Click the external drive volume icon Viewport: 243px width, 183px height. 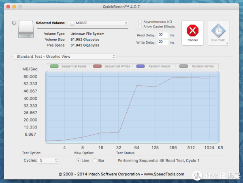[26, 29]
